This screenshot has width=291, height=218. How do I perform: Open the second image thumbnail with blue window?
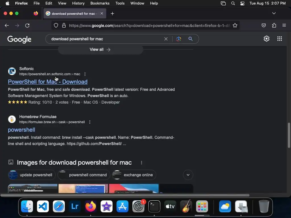pos(83,188)
